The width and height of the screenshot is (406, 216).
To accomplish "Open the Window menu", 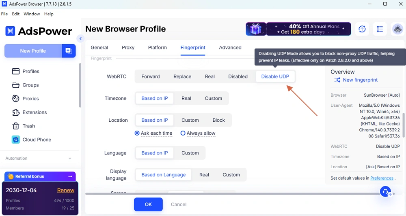I will [x=32, y=14].
